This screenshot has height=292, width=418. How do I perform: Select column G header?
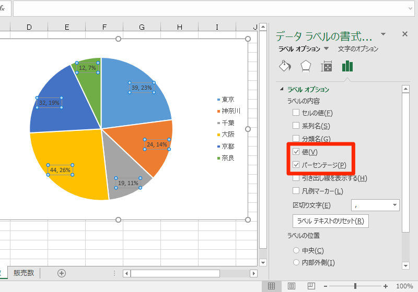pyautogui.click(x=142, y=27)
